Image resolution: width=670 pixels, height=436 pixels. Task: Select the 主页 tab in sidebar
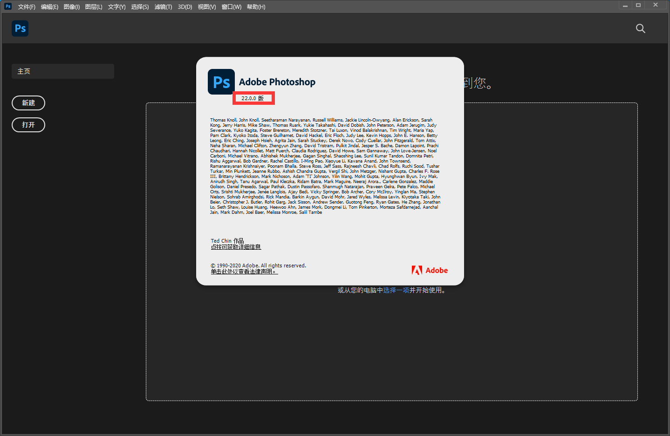[63, 71]
